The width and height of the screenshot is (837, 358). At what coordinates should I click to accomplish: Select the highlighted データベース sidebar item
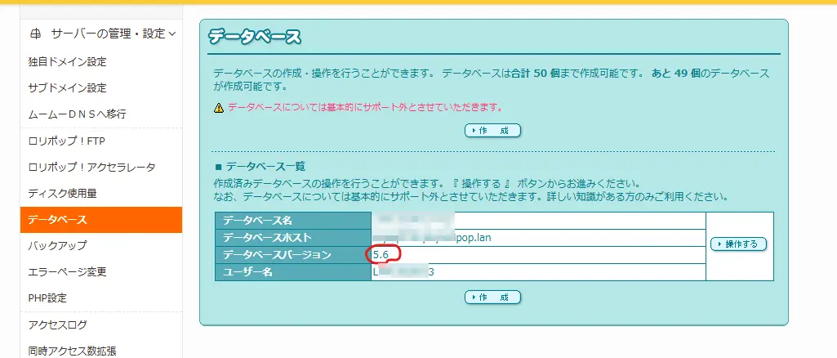point(57,220)
